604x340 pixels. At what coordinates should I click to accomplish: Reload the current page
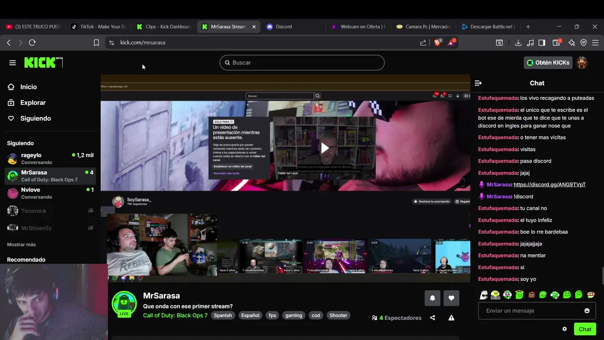(32, 42)
